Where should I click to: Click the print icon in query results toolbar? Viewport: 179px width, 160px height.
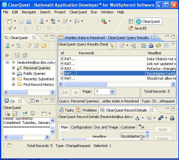[x=151, y=46]
